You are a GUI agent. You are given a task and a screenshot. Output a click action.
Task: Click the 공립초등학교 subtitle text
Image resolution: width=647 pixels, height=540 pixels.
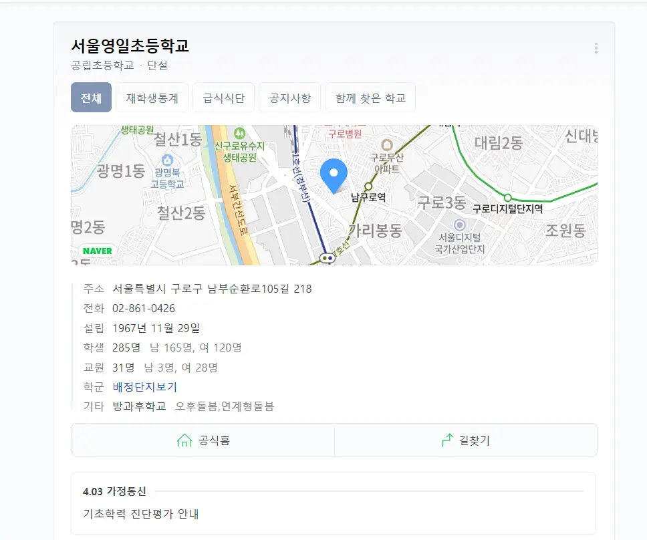(x=103, y=65)
